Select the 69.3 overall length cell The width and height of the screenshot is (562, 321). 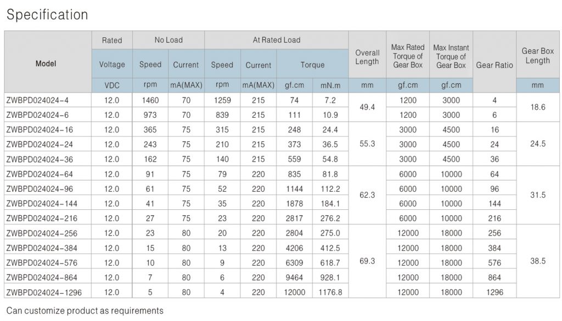tap(367, 262)
